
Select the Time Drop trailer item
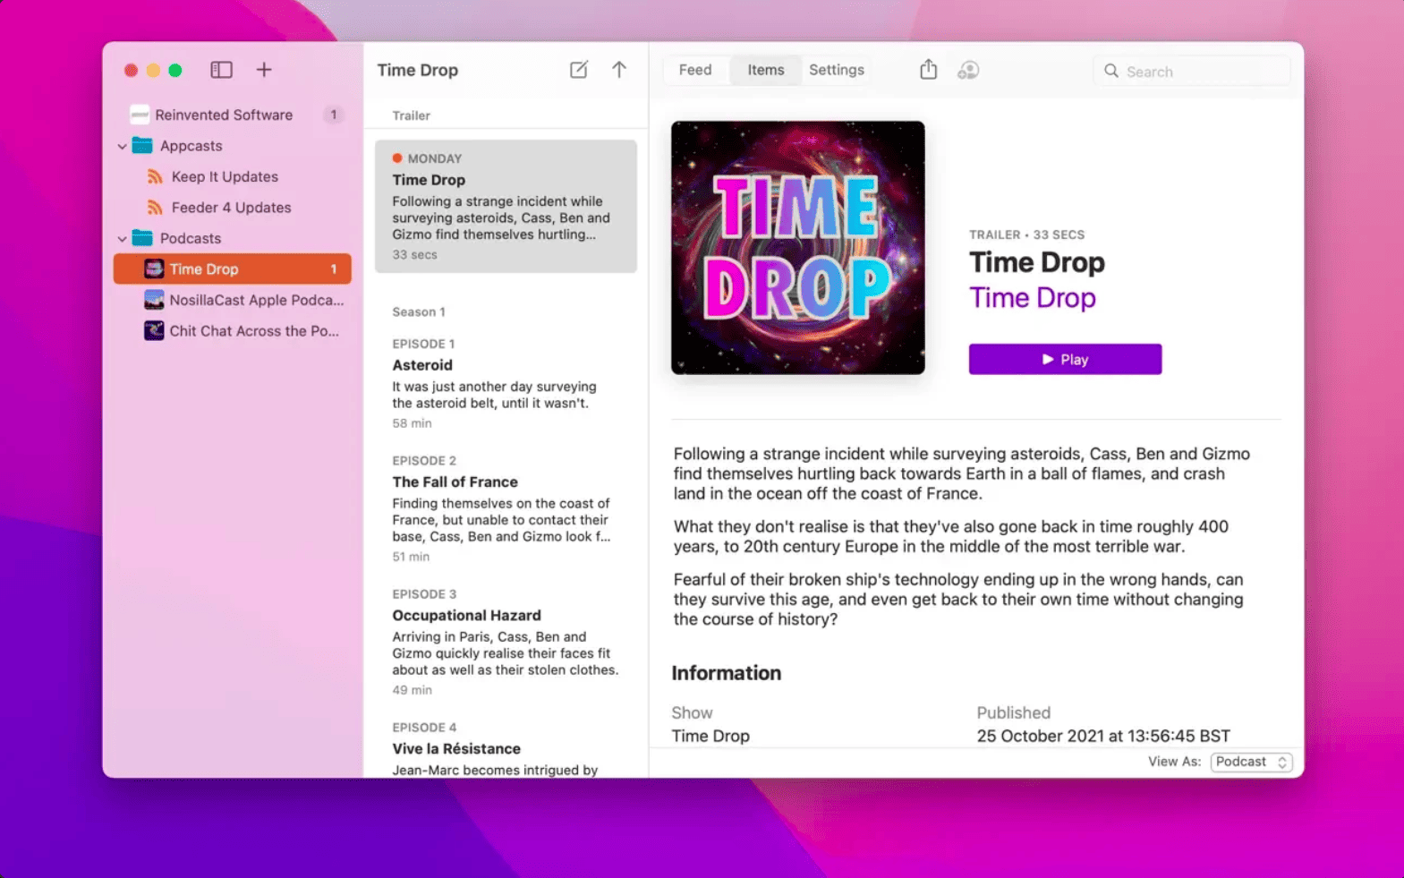506,206
